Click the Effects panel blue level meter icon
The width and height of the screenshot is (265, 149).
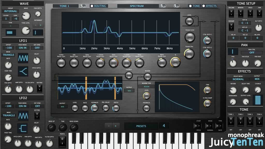(x=257, y=100)
